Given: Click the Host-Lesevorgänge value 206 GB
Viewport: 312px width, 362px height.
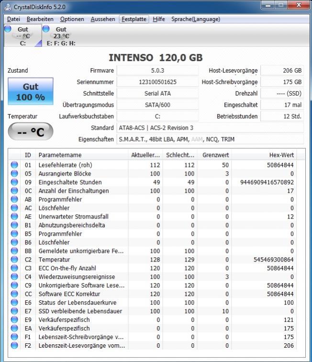Looking at the screenshot, I should point(282,70).
